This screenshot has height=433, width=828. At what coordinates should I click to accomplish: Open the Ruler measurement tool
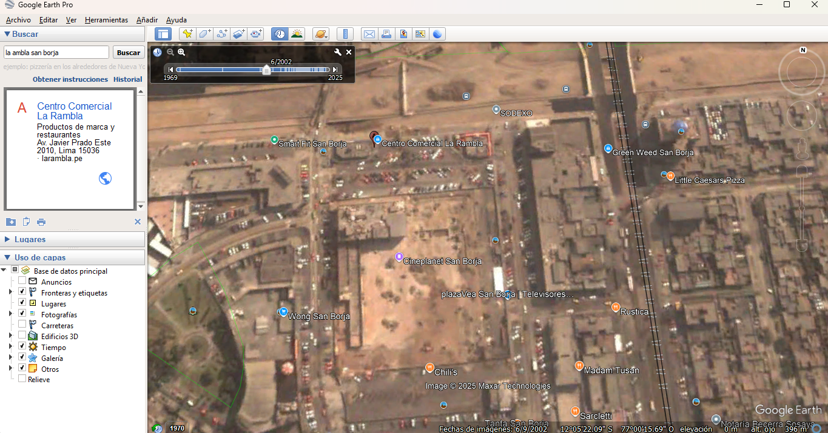[345, 34]
